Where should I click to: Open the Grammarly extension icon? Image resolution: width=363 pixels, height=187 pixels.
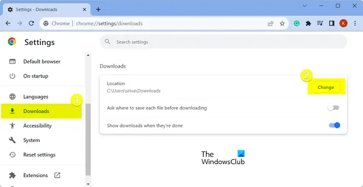pyautogui.click(x=297, y=23)
